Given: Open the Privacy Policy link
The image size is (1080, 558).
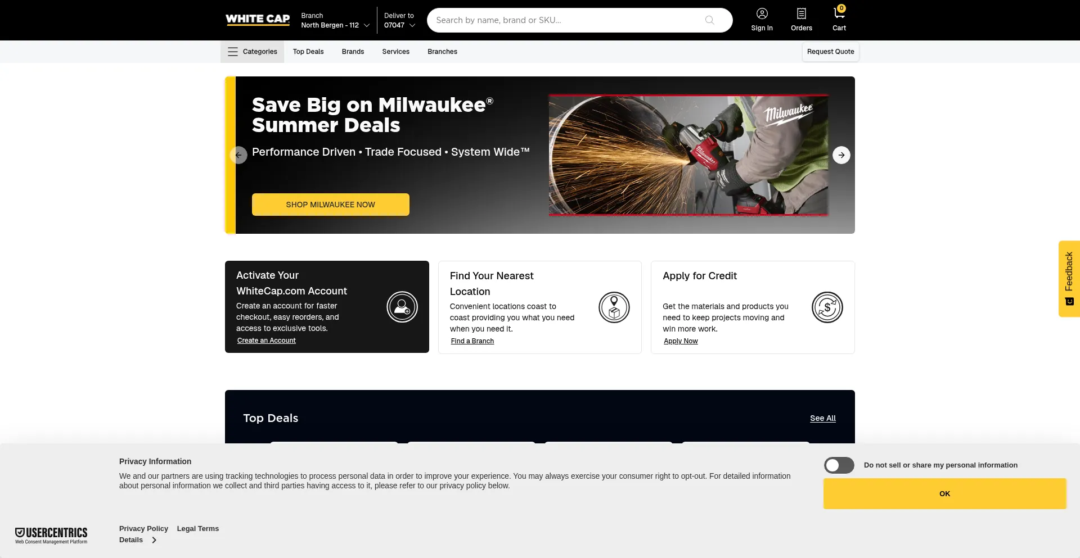Looking at the screenshot, I should tap(143, 529).
